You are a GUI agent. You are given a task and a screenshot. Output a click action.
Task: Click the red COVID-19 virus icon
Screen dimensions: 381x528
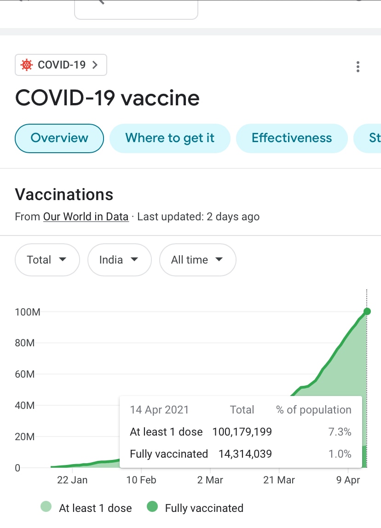coord(27,65)
